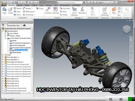
Task: Select the Copy component tool
Action: point(17,12)
